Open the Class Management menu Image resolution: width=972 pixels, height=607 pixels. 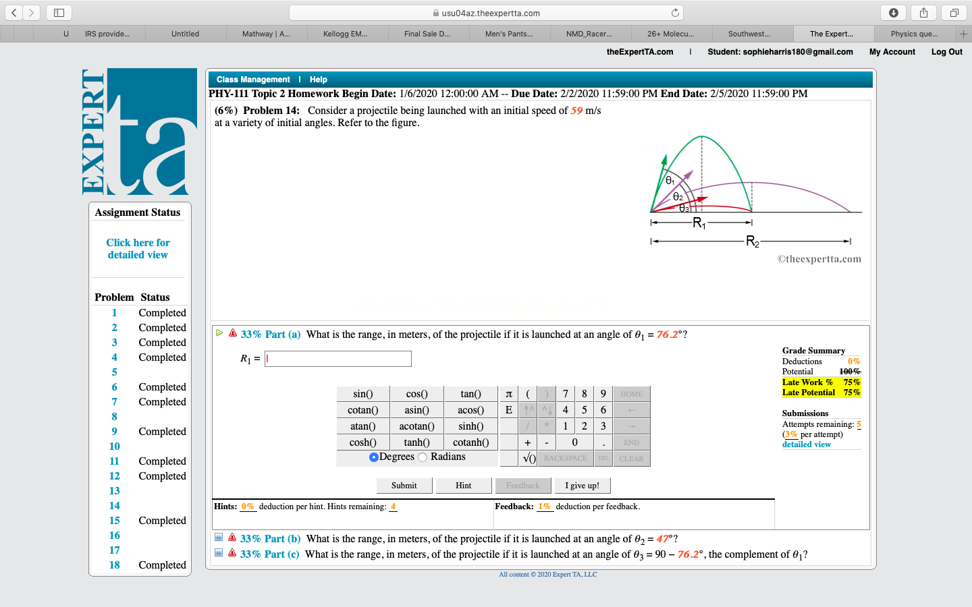tap(252, 79)
